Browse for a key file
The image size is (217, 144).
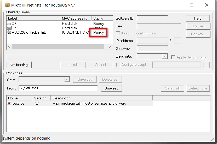pos(198,26)
